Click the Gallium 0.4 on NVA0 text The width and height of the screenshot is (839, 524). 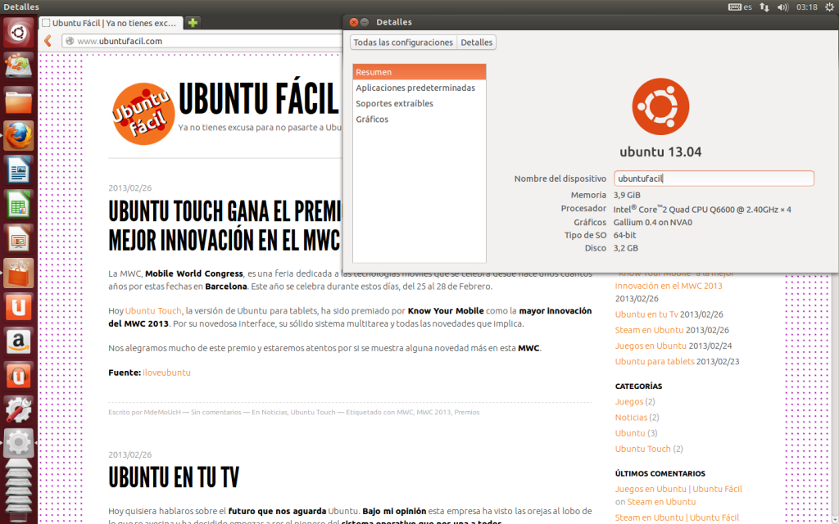coord(653,223)
